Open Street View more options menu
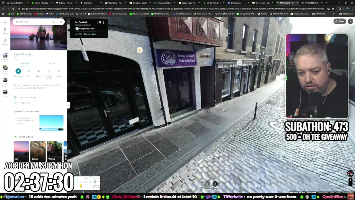 tap(103, 22)
